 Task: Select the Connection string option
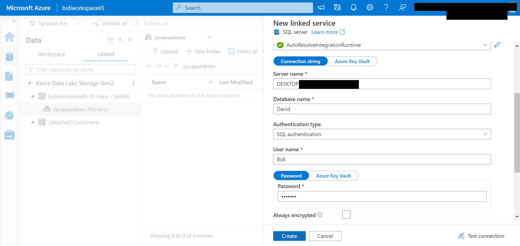pos(301,61)
